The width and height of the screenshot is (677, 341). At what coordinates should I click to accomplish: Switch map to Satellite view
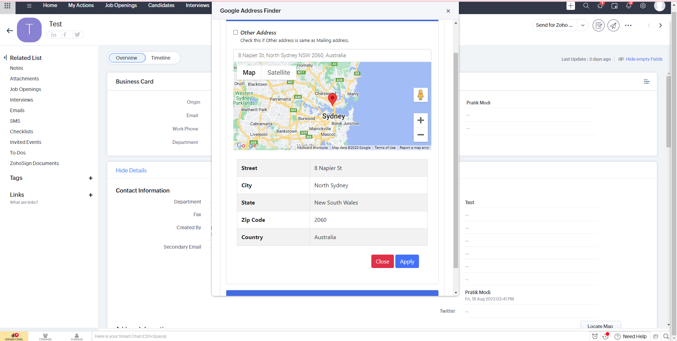[279, 73]
